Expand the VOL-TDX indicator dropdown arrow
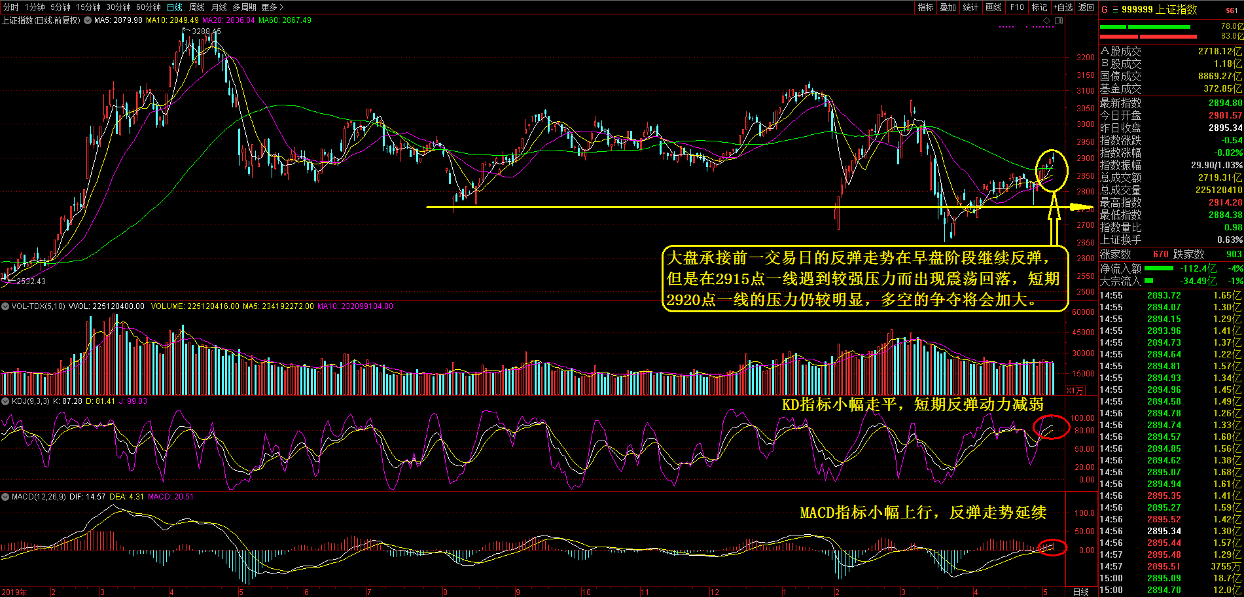 5,306
